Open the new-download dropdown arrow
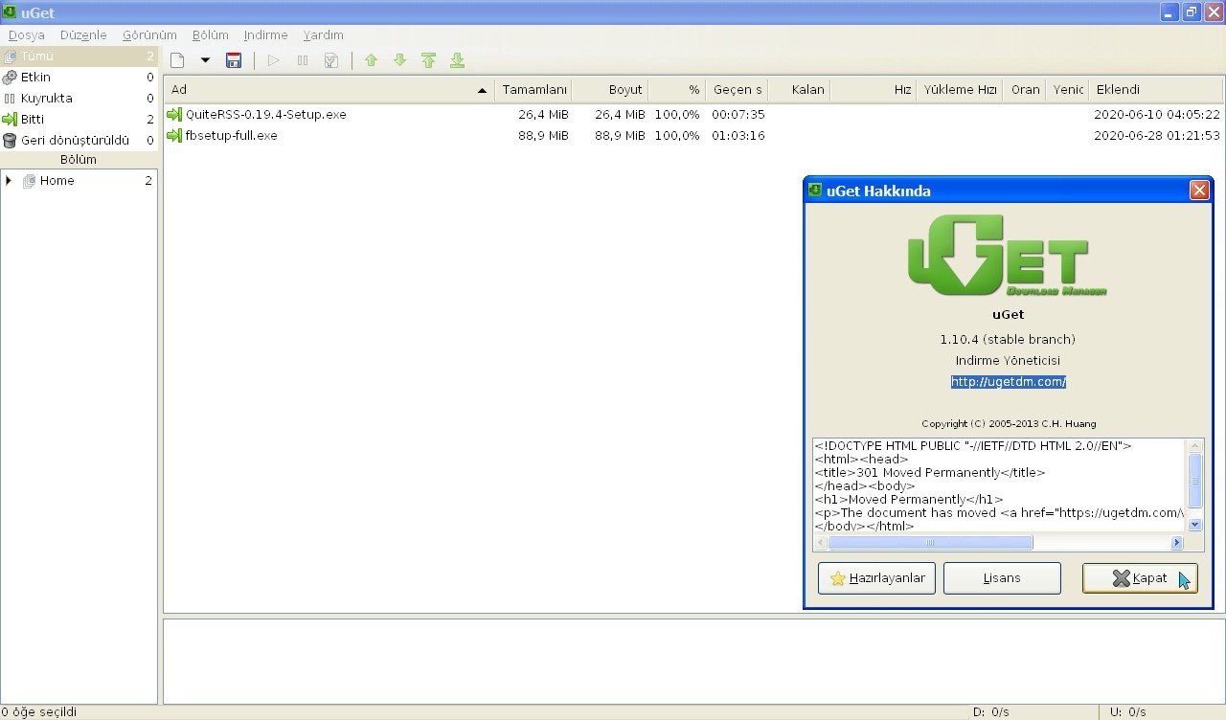The height and width of the screenshot is (720, 1226). (x=205, y=60)
